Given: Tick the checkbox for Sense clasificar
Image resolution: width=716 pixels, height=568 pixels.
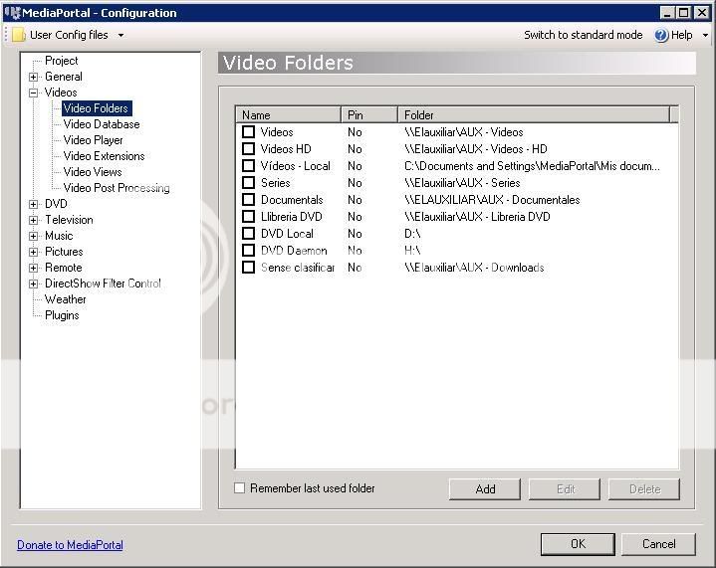Looking at the screenshot, I should (x=248, y=267).
